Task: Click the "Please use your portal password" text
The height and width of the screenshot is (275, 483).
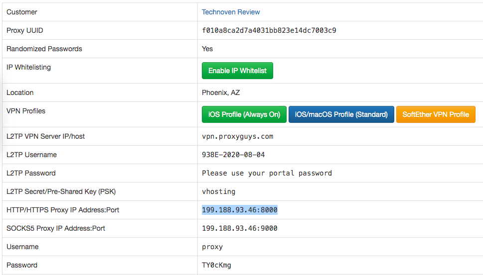Action: click(x=267, y=173)
